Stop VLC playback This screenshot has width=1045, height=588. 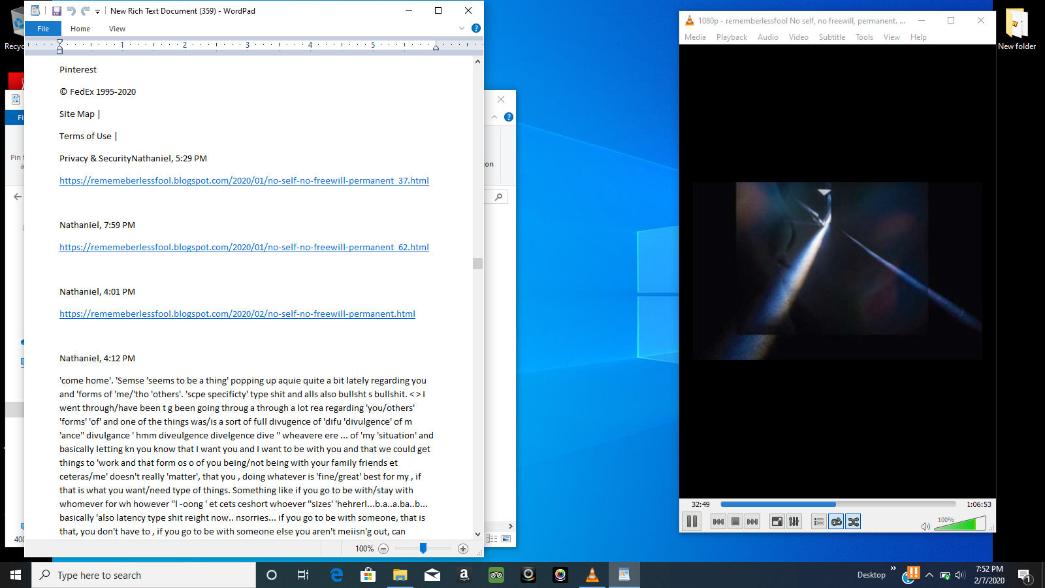(735, 521)
